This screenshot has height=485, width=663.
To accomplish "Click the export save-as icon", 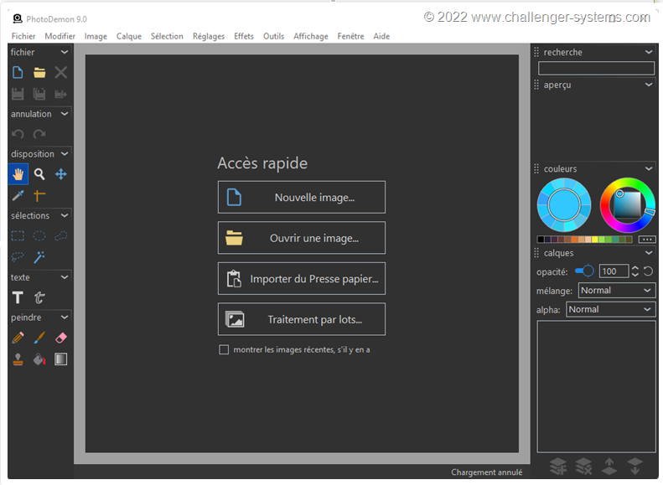I will coord(61,94).
